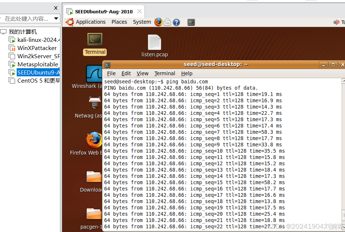This screenshot has height=232, width=345.
Task: Minimize the seed@seed-desktop terminal window
Action: point(323,64)
